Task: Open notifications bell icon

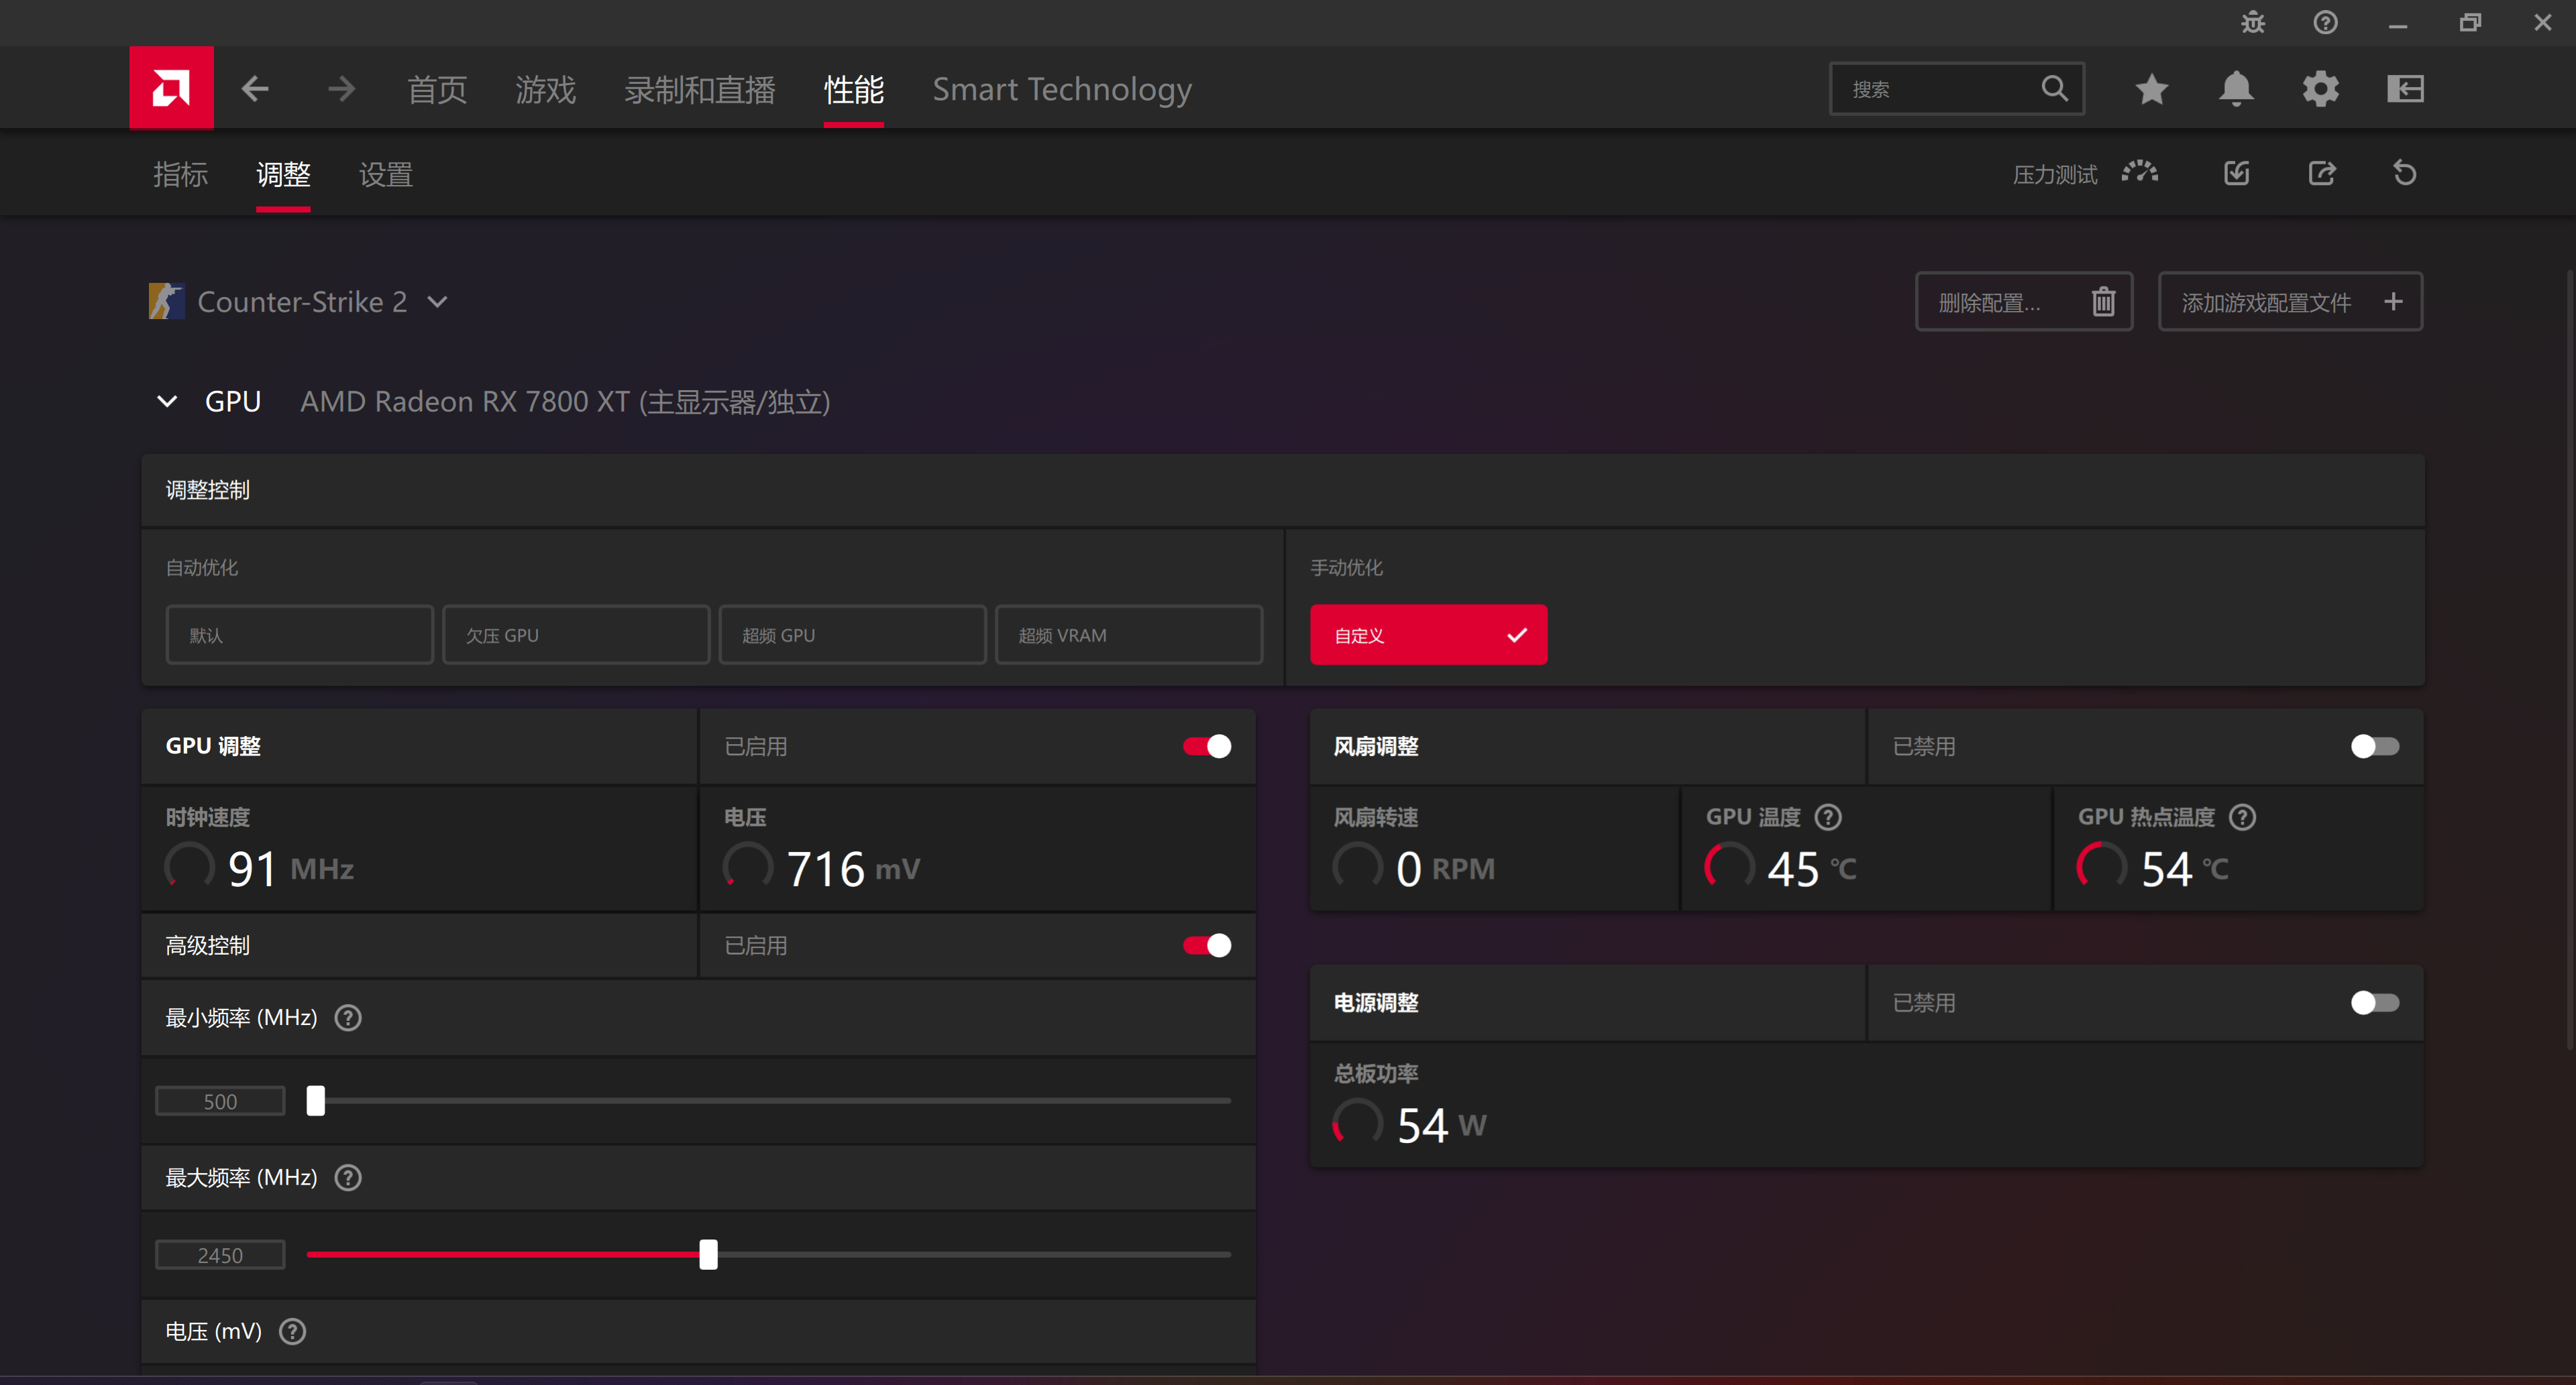Action: [x=2236, y=89]
